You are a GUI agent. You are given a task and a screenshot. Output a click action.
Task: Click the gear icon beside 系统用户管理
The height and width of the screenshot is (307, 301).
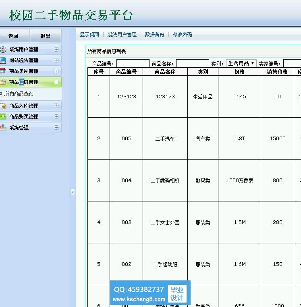click(x=3, y=49)
